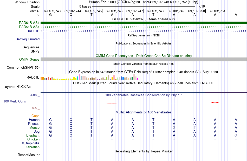Click the H3K27Ac Mark track title
This screenshot has width=247, height=161.
[144, 83]
